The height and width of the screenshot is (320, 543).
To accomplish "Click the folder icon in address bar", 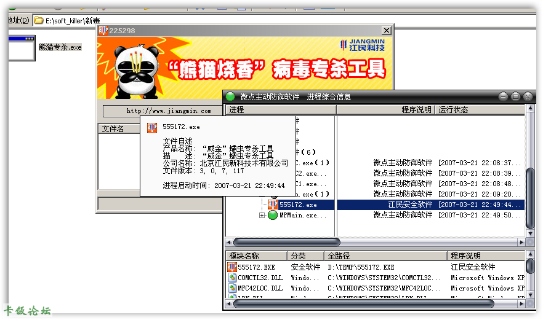I will (38, 20).
